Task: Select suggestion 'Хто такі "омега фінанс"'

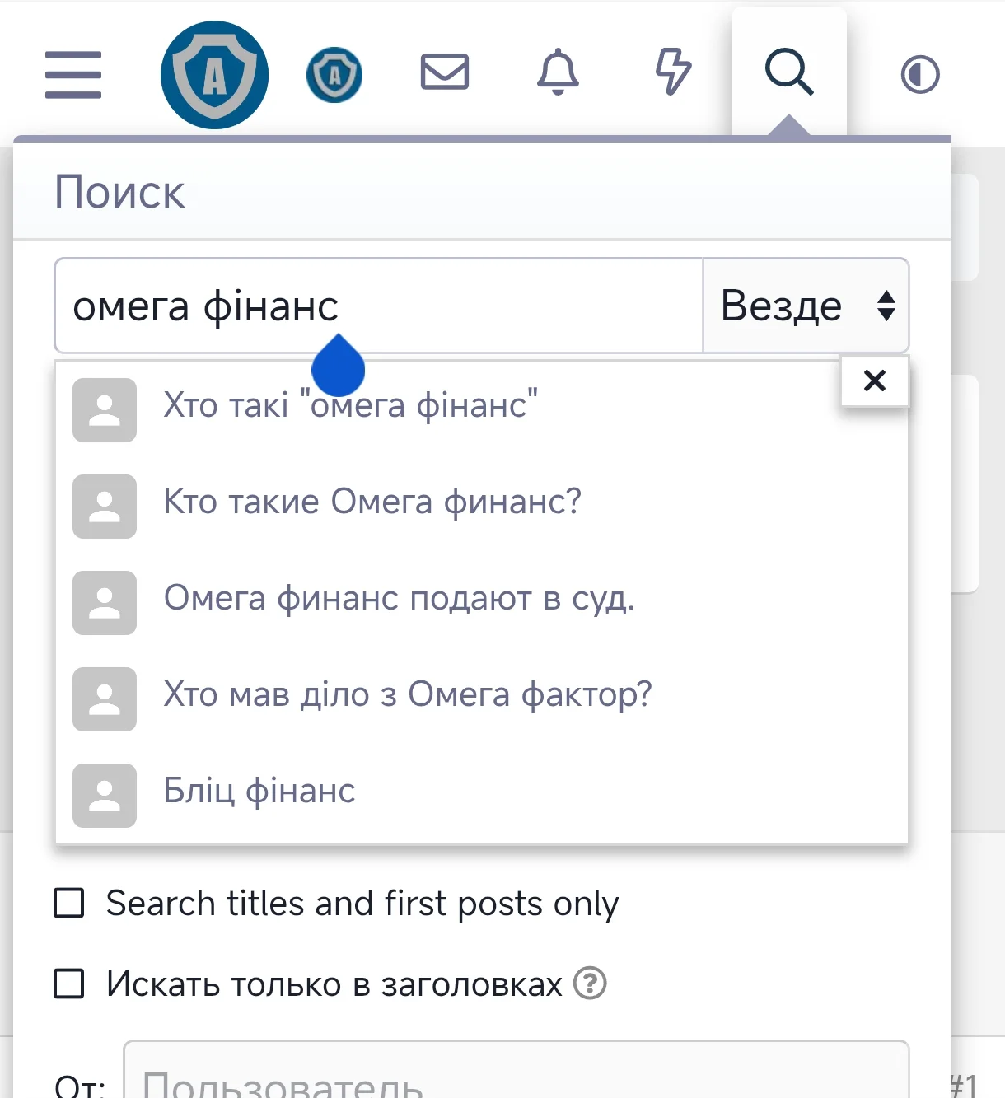Action: coord(348,405)
